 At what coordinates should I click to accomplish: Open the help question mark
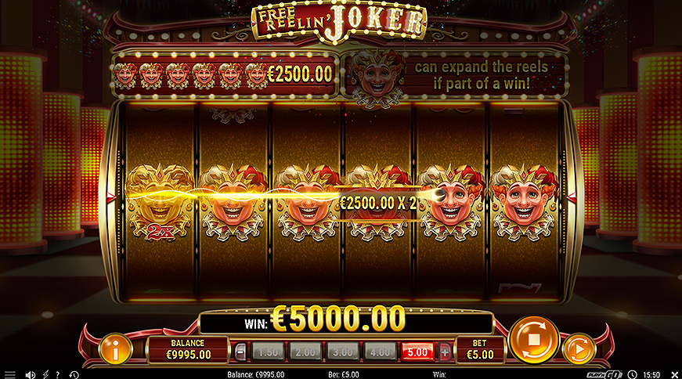click(57, 374)
